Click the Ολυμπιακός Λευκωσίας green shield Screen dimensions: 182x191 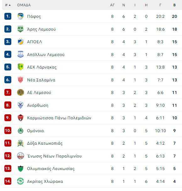tap(20, 168)
